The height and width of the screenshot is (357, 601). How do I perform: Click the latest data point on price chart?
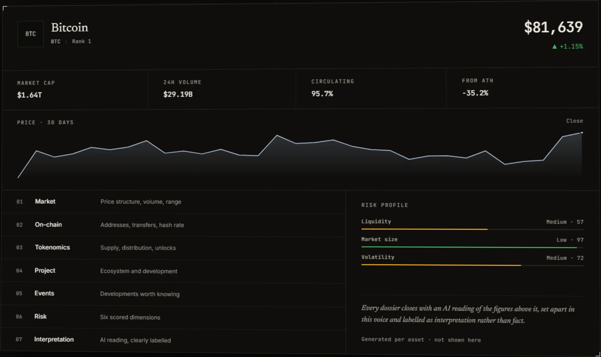[x=582, y=133]
